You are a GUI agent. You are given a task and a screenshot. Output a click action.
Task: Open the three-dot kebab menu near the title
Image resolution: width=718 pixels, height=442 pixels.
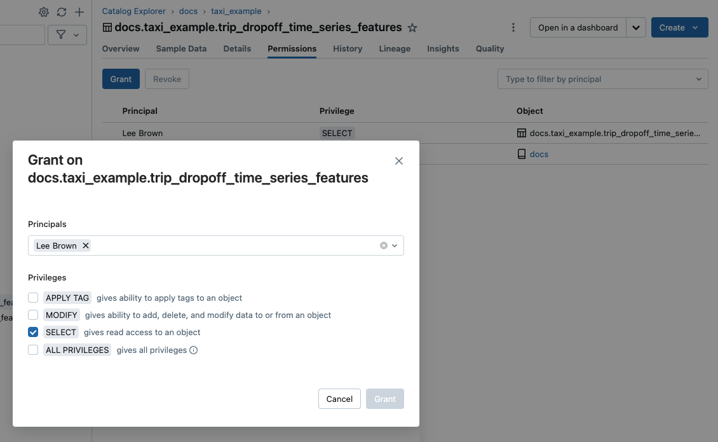tap(513, 27)
